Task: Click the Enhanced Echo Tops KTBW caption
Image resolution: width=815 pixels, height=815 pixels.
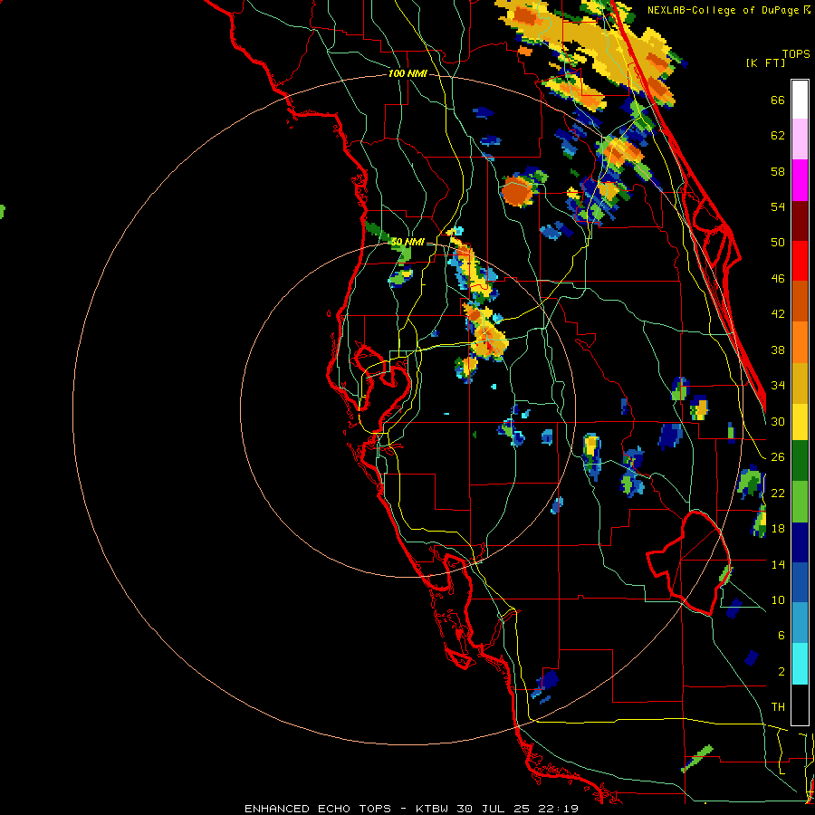Action: (x=411, y=809)
